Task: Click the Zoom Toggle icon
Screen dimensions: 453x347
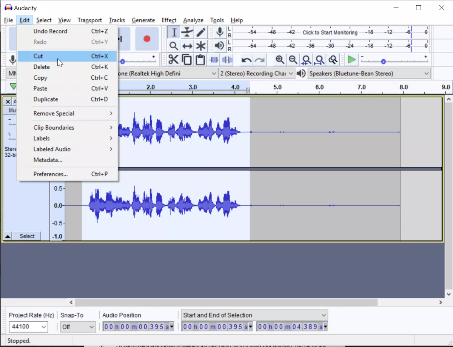Action: coord(333,60)
